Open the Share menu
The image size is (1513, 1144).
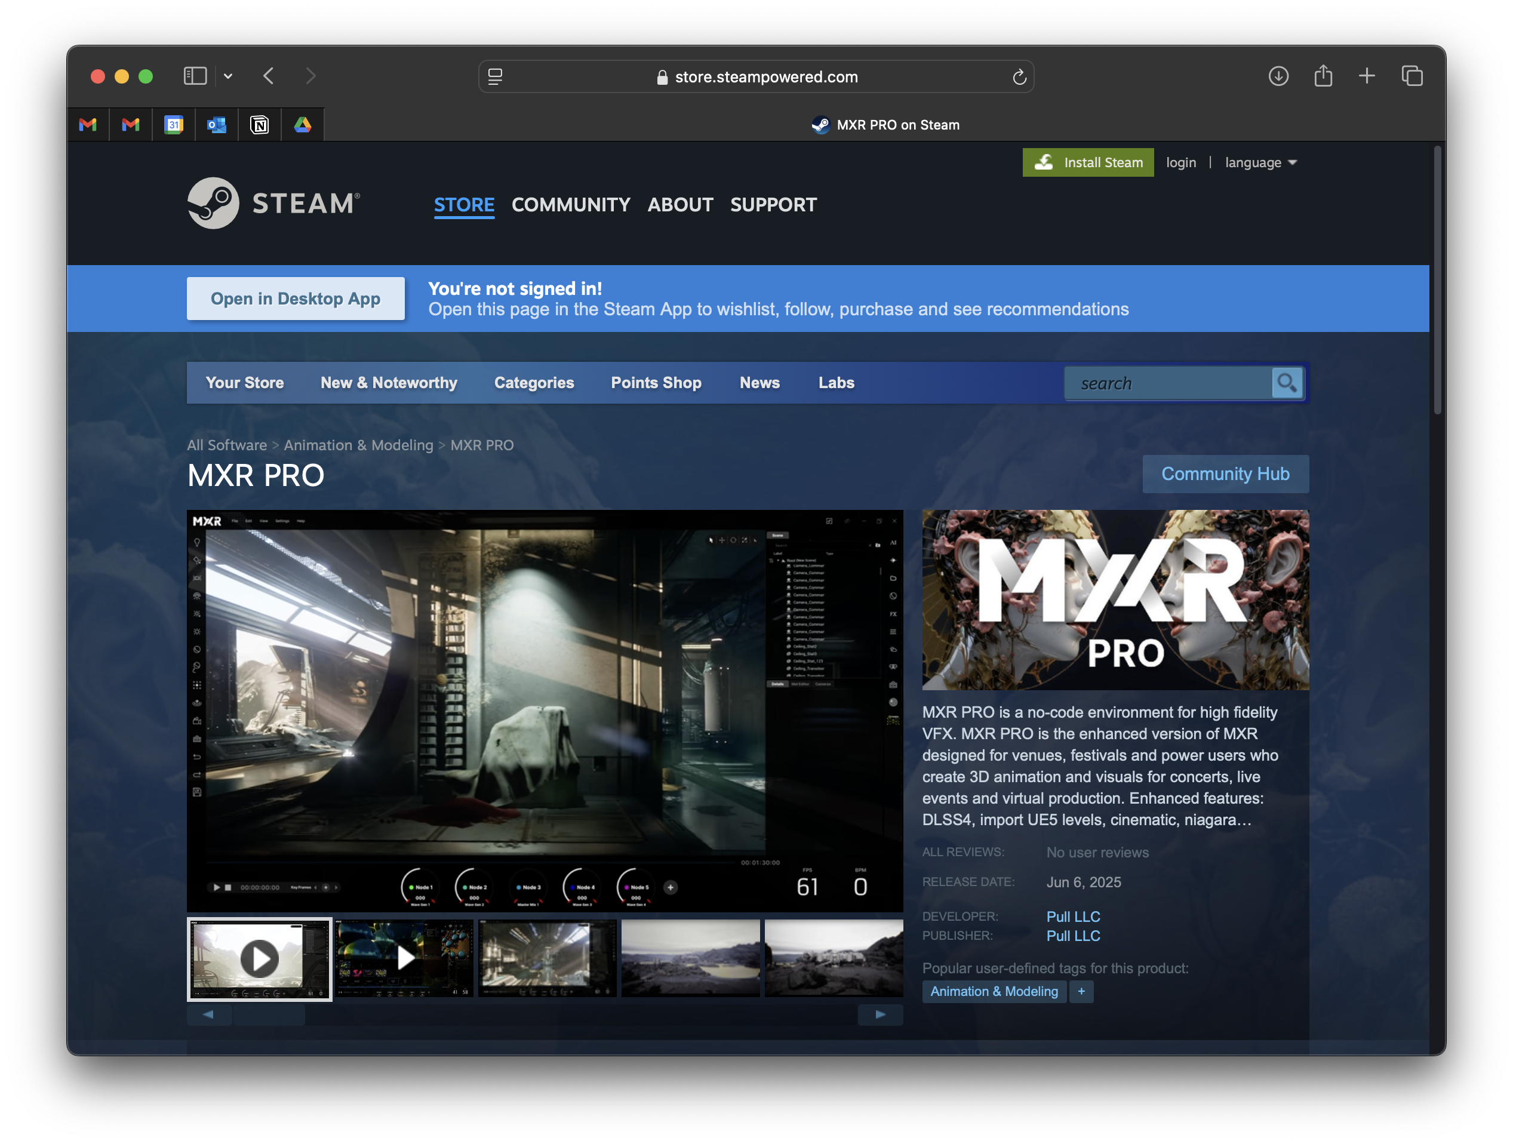(1323, 75)
